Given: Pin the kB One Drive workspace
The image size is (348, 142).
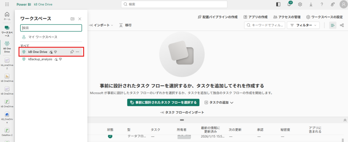Looking at the screenshot, I should [72, 52].
